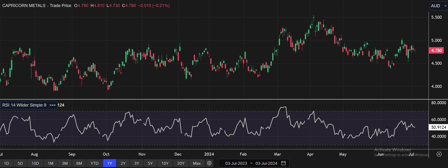Switch to the 1D time range
Screen dimensions: 448x168
coord(6,163)
